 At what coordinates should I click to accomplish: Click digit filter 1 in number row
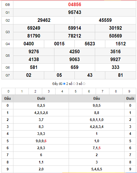pyautogui.click(x=22, y=91)
